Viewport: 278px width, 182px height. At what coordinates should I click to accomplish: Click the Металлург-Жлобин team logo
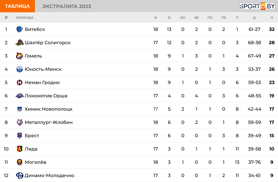(x=19, y=122)
